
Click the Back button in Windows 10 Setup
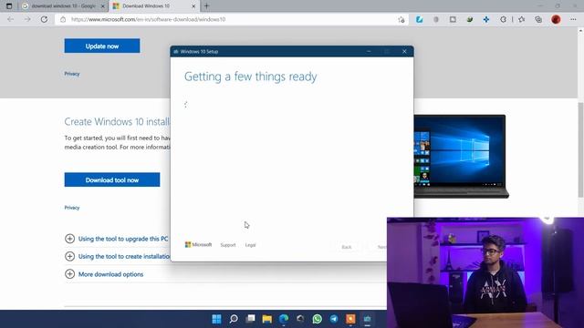coord(347,247)
